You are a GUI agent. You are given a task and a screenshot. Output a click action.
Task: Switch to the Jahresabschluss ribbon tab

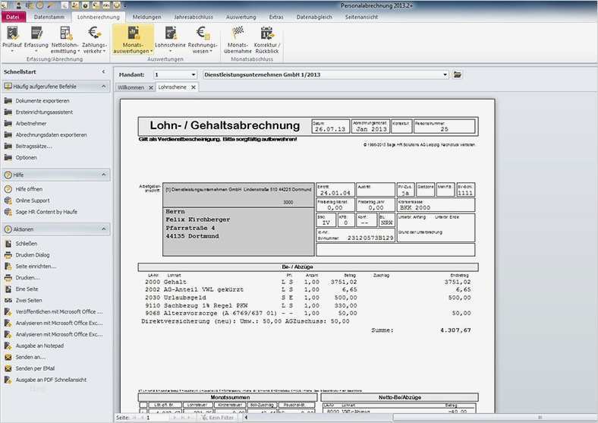tap(194, 17)
